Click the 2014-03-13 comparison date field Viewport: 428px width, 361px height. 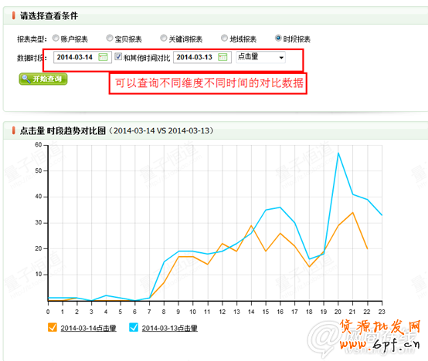202,57
